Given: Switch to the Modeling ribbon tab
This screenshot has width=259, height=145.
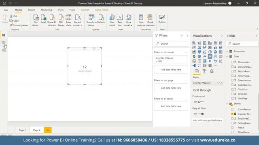Looking at the screenshot, I should click(x=46, y=10).
